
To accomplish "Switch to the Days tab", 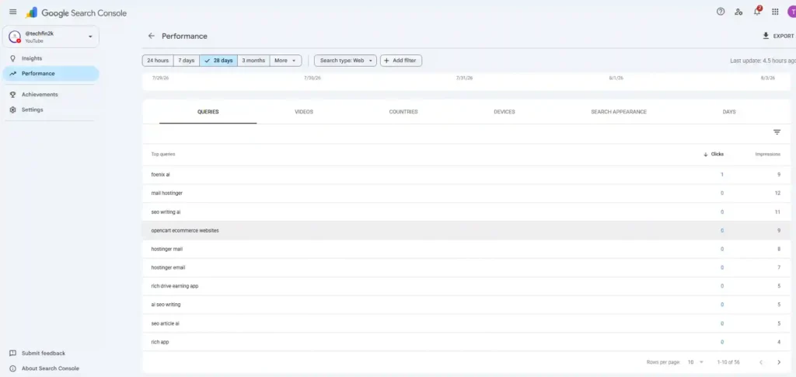I will (x=729, y=112).
